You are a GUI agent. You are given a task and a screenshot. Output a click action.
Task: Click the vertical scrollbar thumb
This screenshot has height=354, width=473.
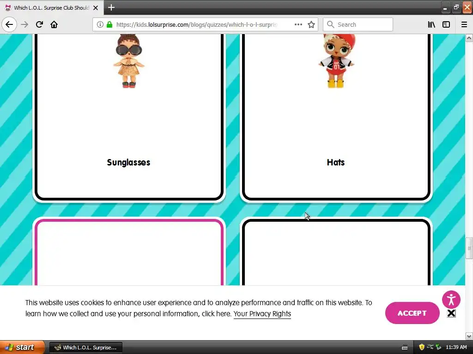click(x=469, y=248)
